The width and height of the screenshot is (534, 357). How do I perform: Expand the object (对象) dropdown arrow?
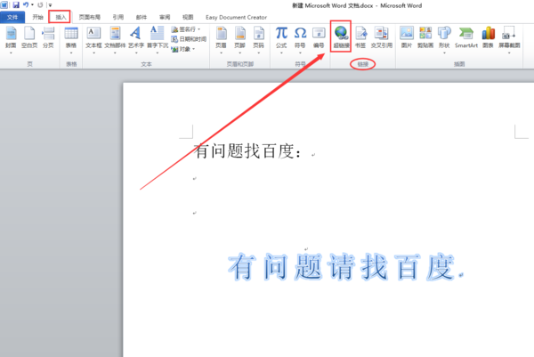(x=193, y=49)
